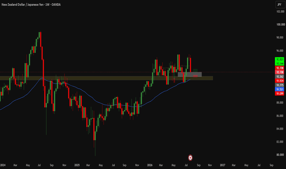Click the 84.000 price scale value
Viewport: 286px width, 169px height.
(x=280, y=129)
